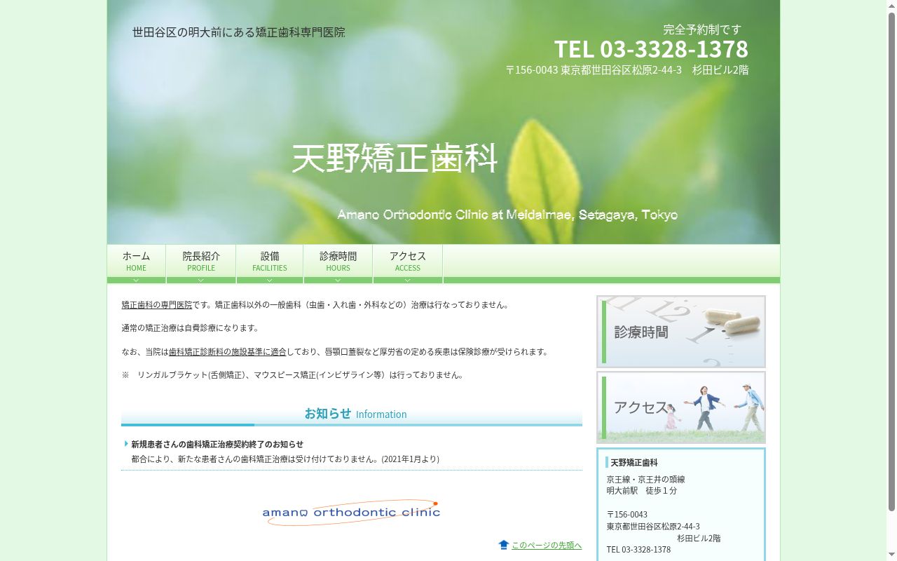Viewport: 897px width, 561px height.
Task: Click the 矯正歯科の専門医院 link
Action: (x=157, y=305)
